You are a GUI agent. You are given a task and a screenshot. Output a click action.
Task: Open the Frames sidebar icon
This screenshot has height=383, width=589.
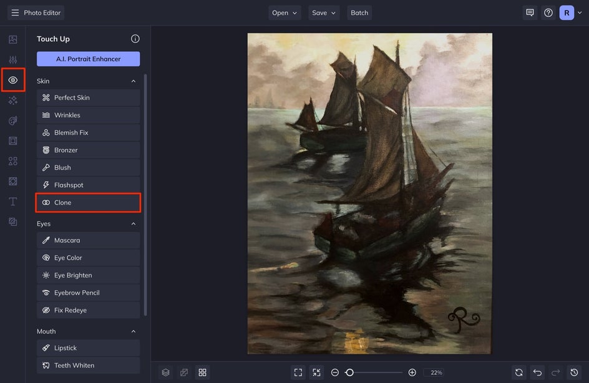tap(12, 141)
